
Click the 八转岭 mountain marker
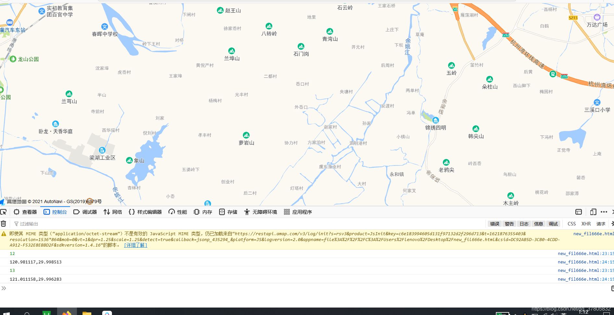click(269, 26)
